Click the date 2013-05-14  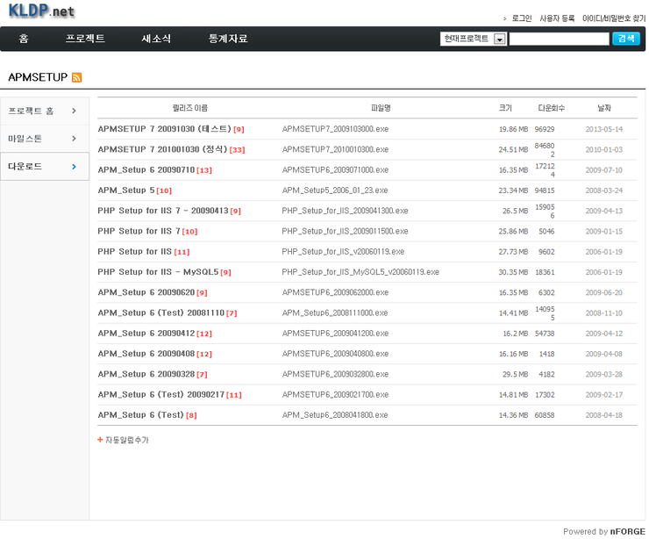(604, 129)
